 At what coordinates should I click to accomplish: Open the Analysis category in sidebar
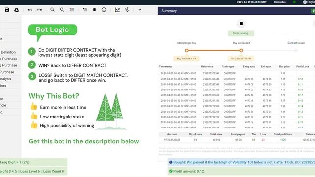coord(5,79)
